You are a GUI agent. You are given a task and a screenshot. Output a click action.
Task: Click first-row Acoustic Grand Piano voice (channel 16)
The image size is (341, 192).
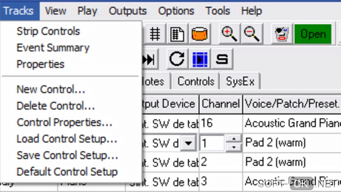pyautogui.click(x=292, y=123)
